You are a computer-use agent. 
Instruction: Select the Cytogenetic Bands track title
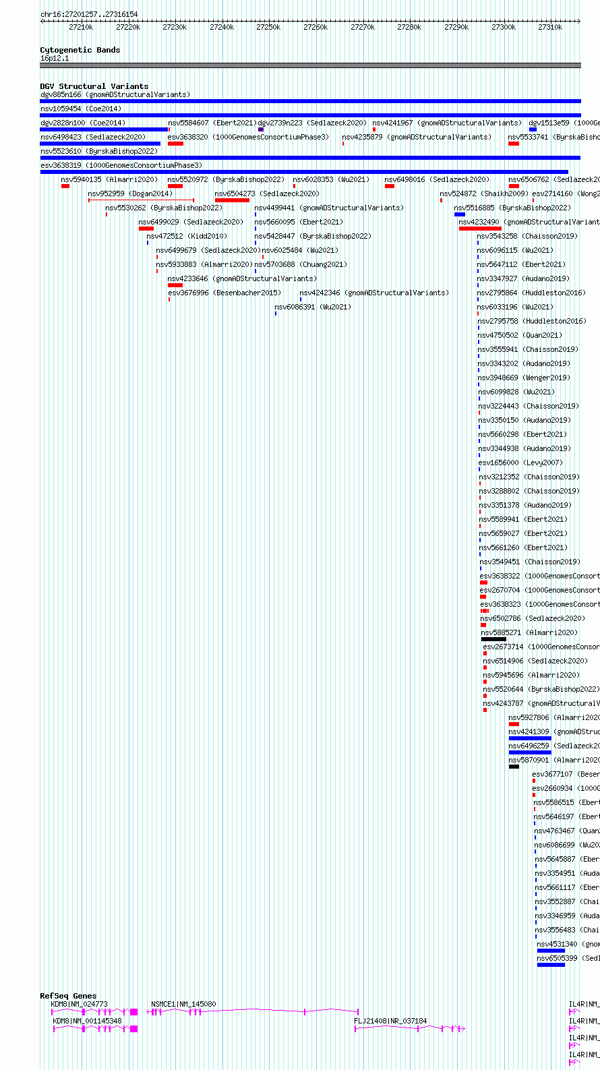pos(80,50)
